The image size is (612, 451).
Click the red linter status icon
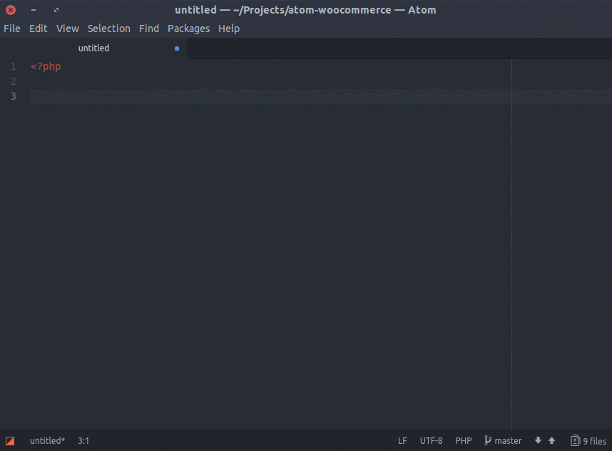pyautogui.click(x=10, y=441)
